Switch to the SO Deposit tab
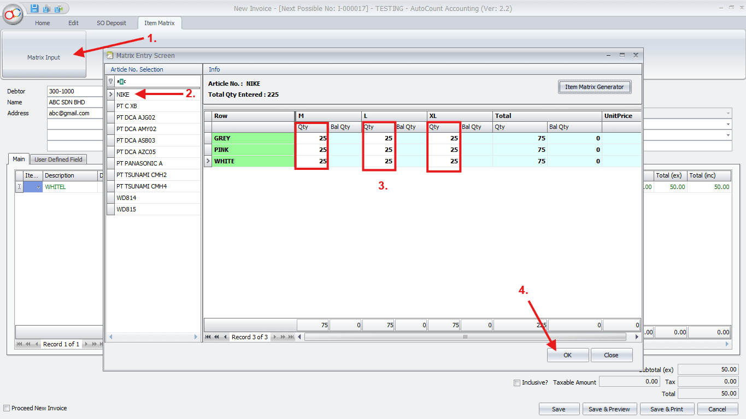 click(x=111, y=23)
